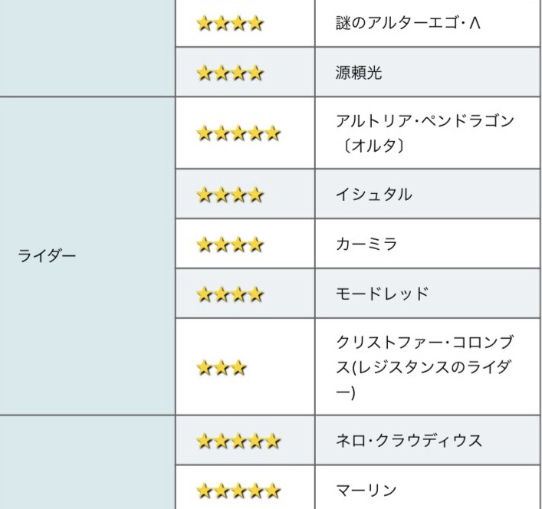Click the star rating next to イシュタル
This screenshot has width=542, height=509.
point(230,195)
